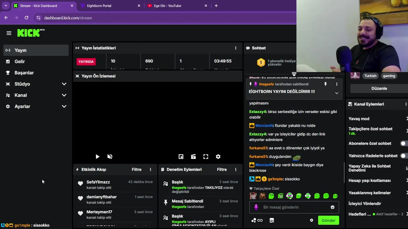This screenshot has height=229, width=408.
Task: Click the gaming tag chip
Action: click(x=389, y=76)
